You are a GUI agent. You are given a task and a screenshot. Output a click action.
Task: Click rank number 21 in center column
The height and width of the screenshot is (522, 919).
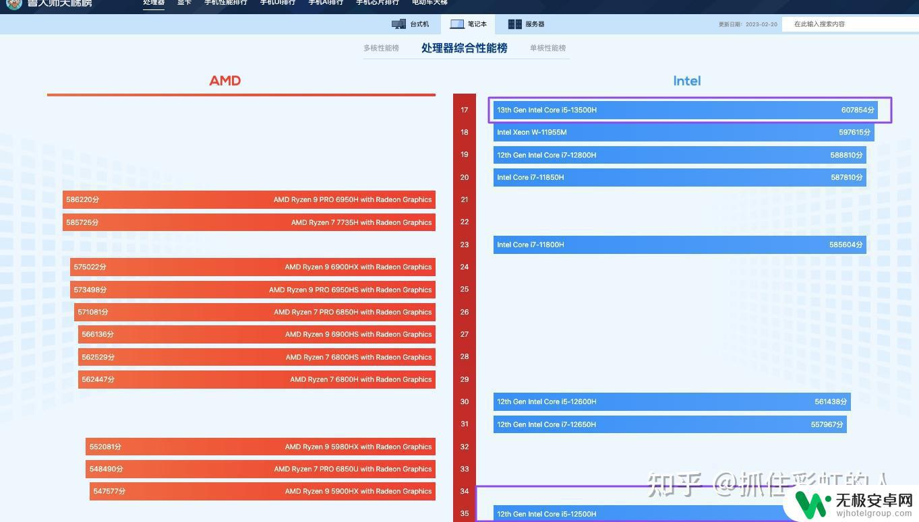(465, 199)
